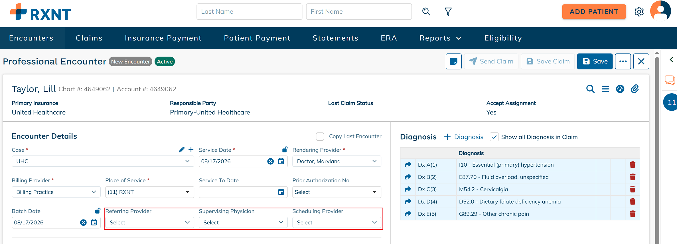Open the Place of Service dropdown

point(150,192)
